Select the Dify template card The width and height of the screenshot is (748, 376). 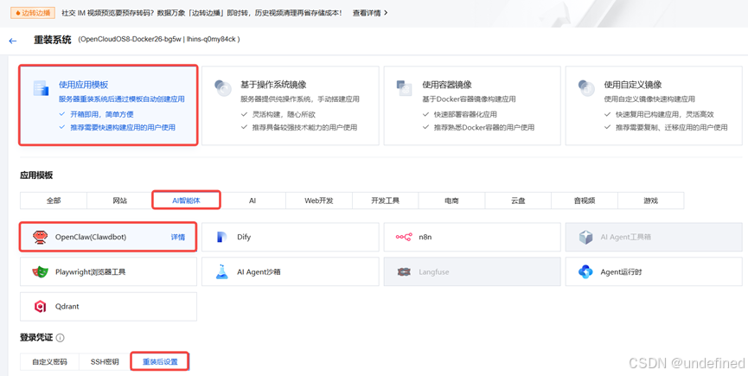290,237
